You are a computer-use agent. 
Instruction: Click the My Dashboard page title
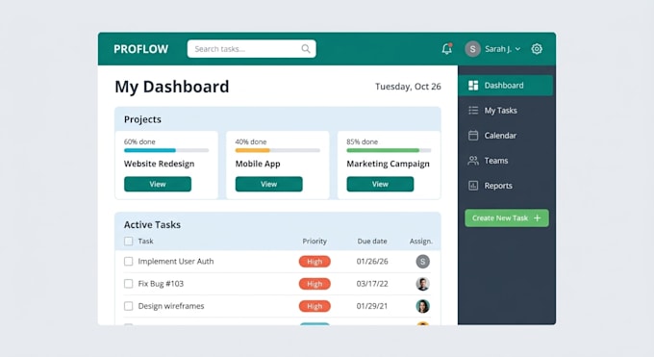point(172,87)
